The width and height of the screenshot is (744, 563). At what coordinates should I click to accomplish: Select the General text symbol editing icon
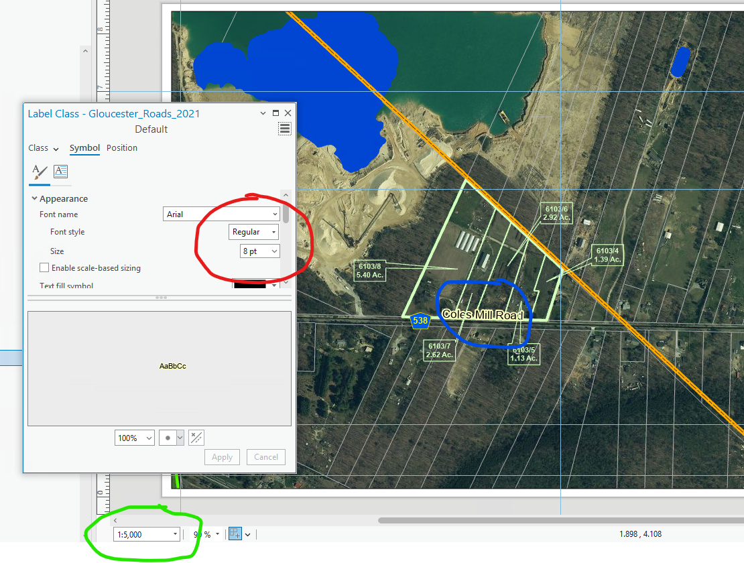(39, 172)
